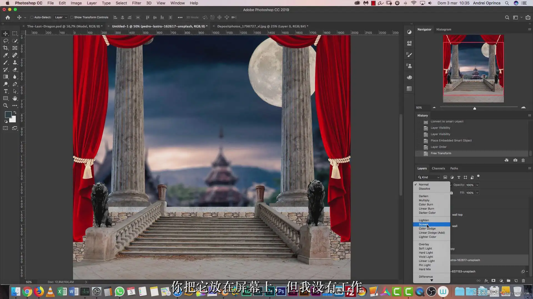Open Kind filter dropdown in Layers
The height and width of the screenshot is (299, 533).
pyautogui.click(x=429, y=177)
